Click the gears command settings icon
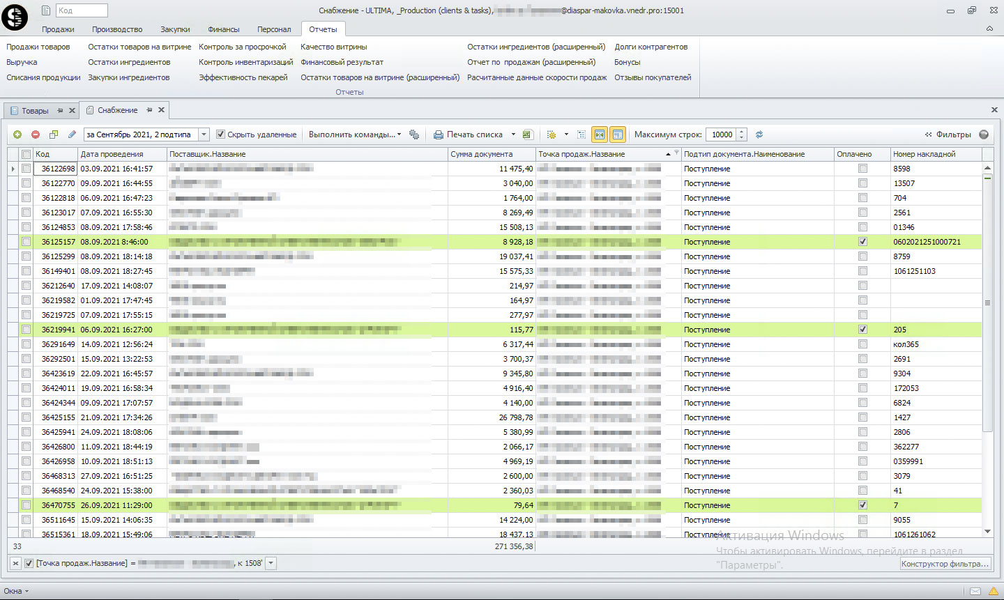Image resolution: width=1004 pixels, height=600 pixels. [414, 134]
